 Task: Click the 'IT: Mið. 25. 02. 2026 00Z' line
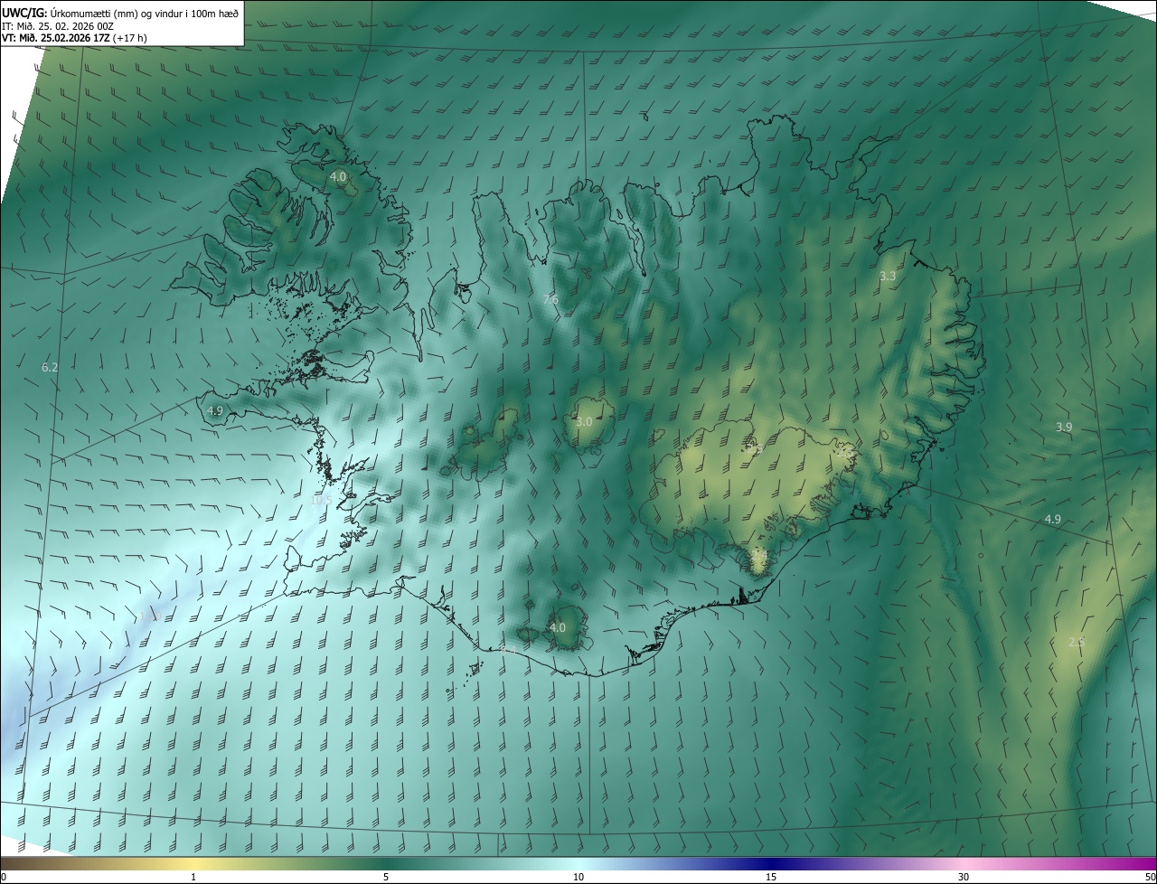[x=58, y=26]
